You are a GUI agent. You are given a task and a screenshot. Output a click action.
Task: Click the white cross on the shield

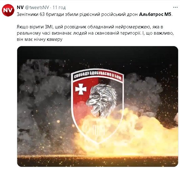tap(81, 89)
